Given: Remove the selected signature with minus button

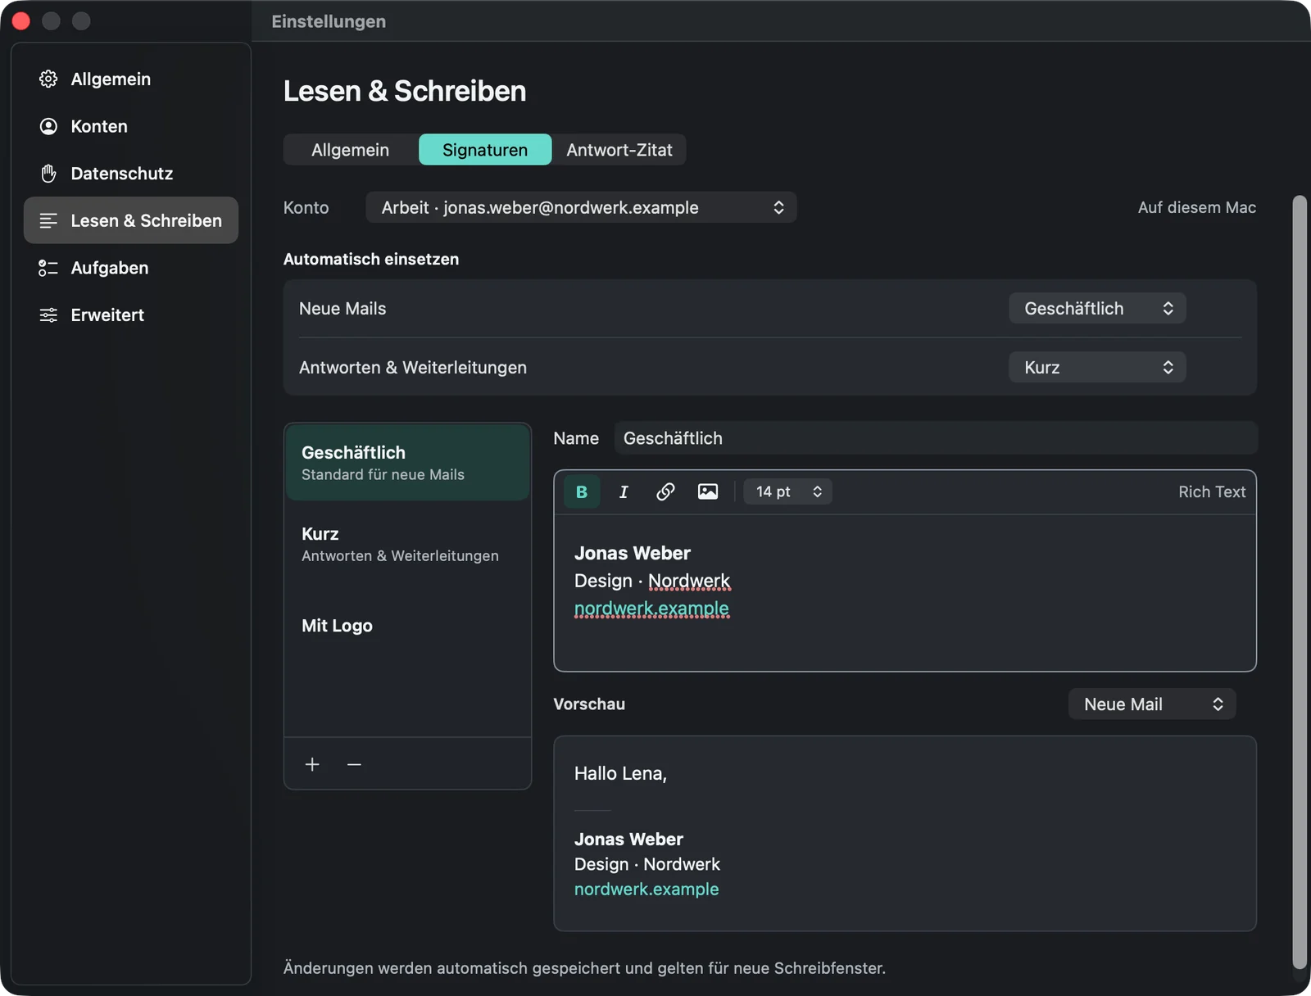Looking at the screenshot, I should 354,764.
